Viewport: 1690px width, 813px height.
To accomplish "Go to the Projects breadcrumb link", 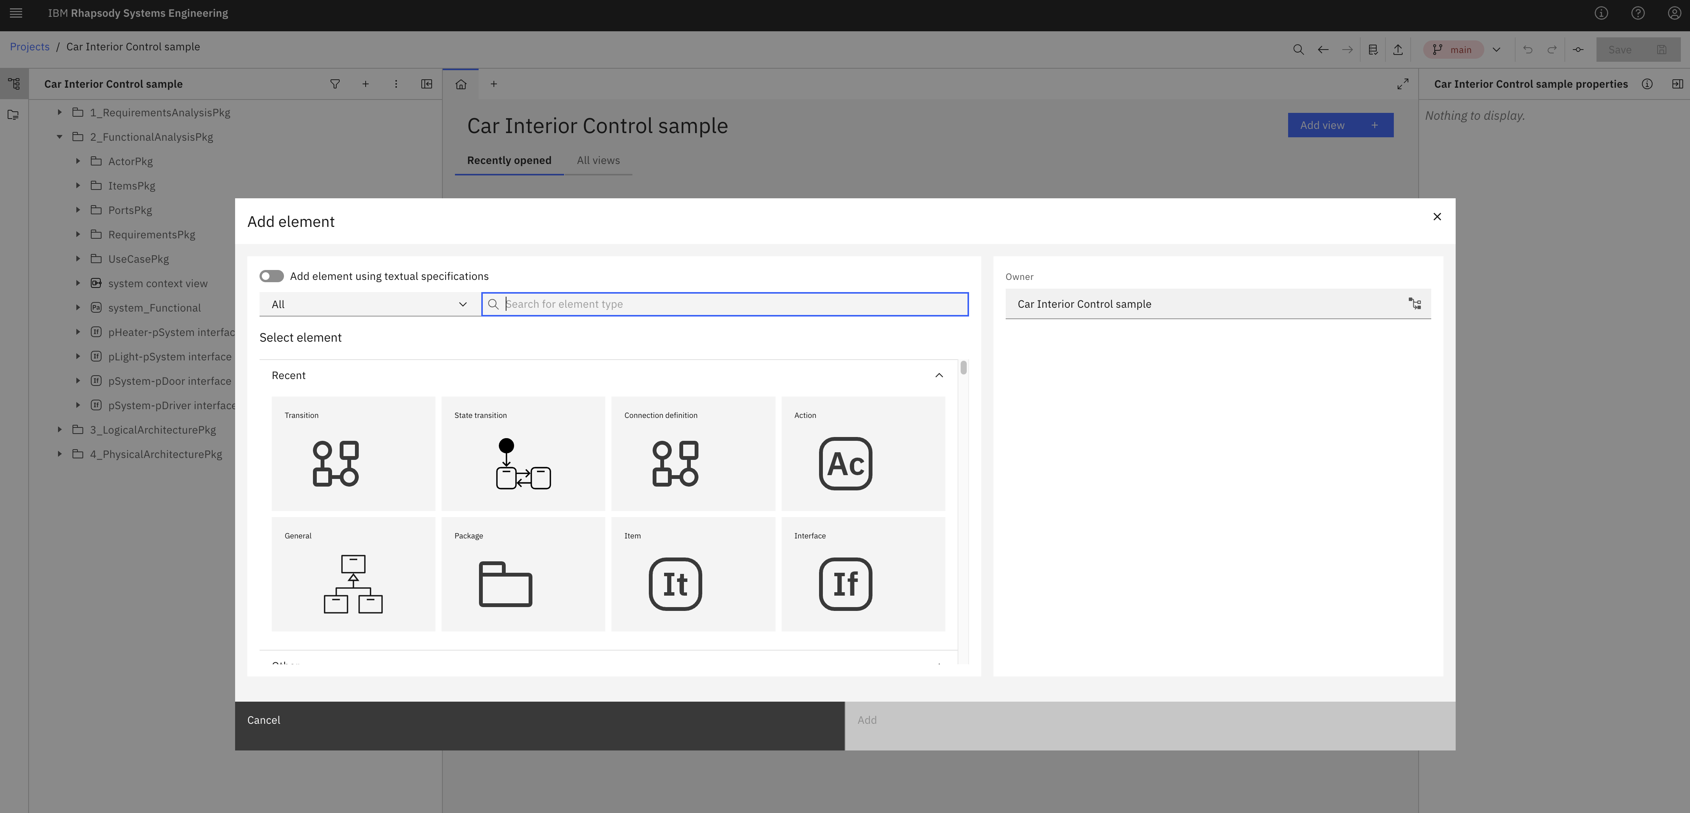I will [29, 47].
